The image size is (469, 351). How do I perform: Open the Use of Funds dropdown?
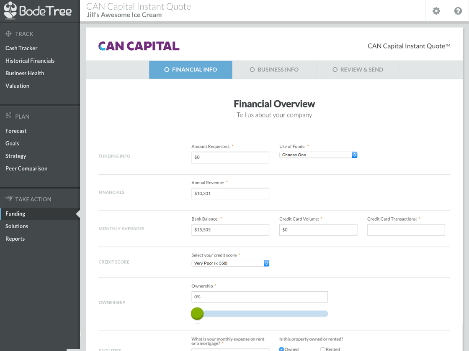(x=318, y=155)
